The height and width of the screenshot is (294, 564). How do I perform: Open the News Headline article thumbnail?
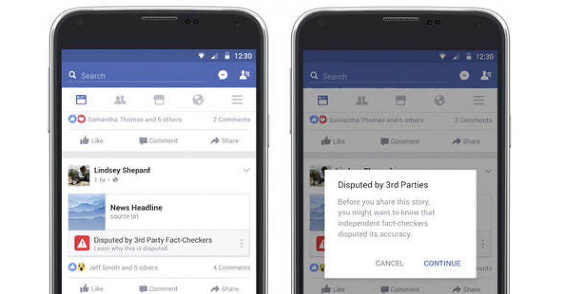point(86,212)
